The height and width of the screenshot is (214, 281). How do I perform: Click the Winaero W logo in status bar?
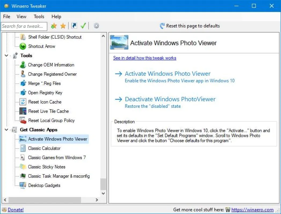point(228,210)
